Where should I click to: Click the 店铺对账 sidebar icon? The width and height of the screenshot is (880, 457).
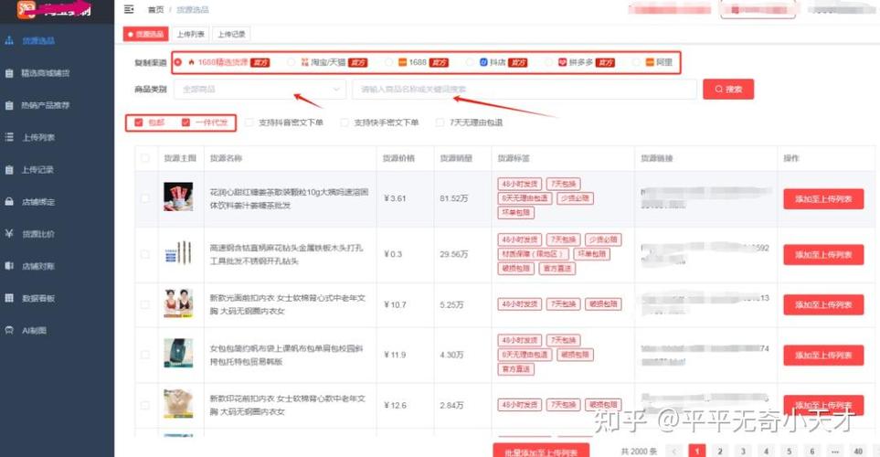(9, 266)
